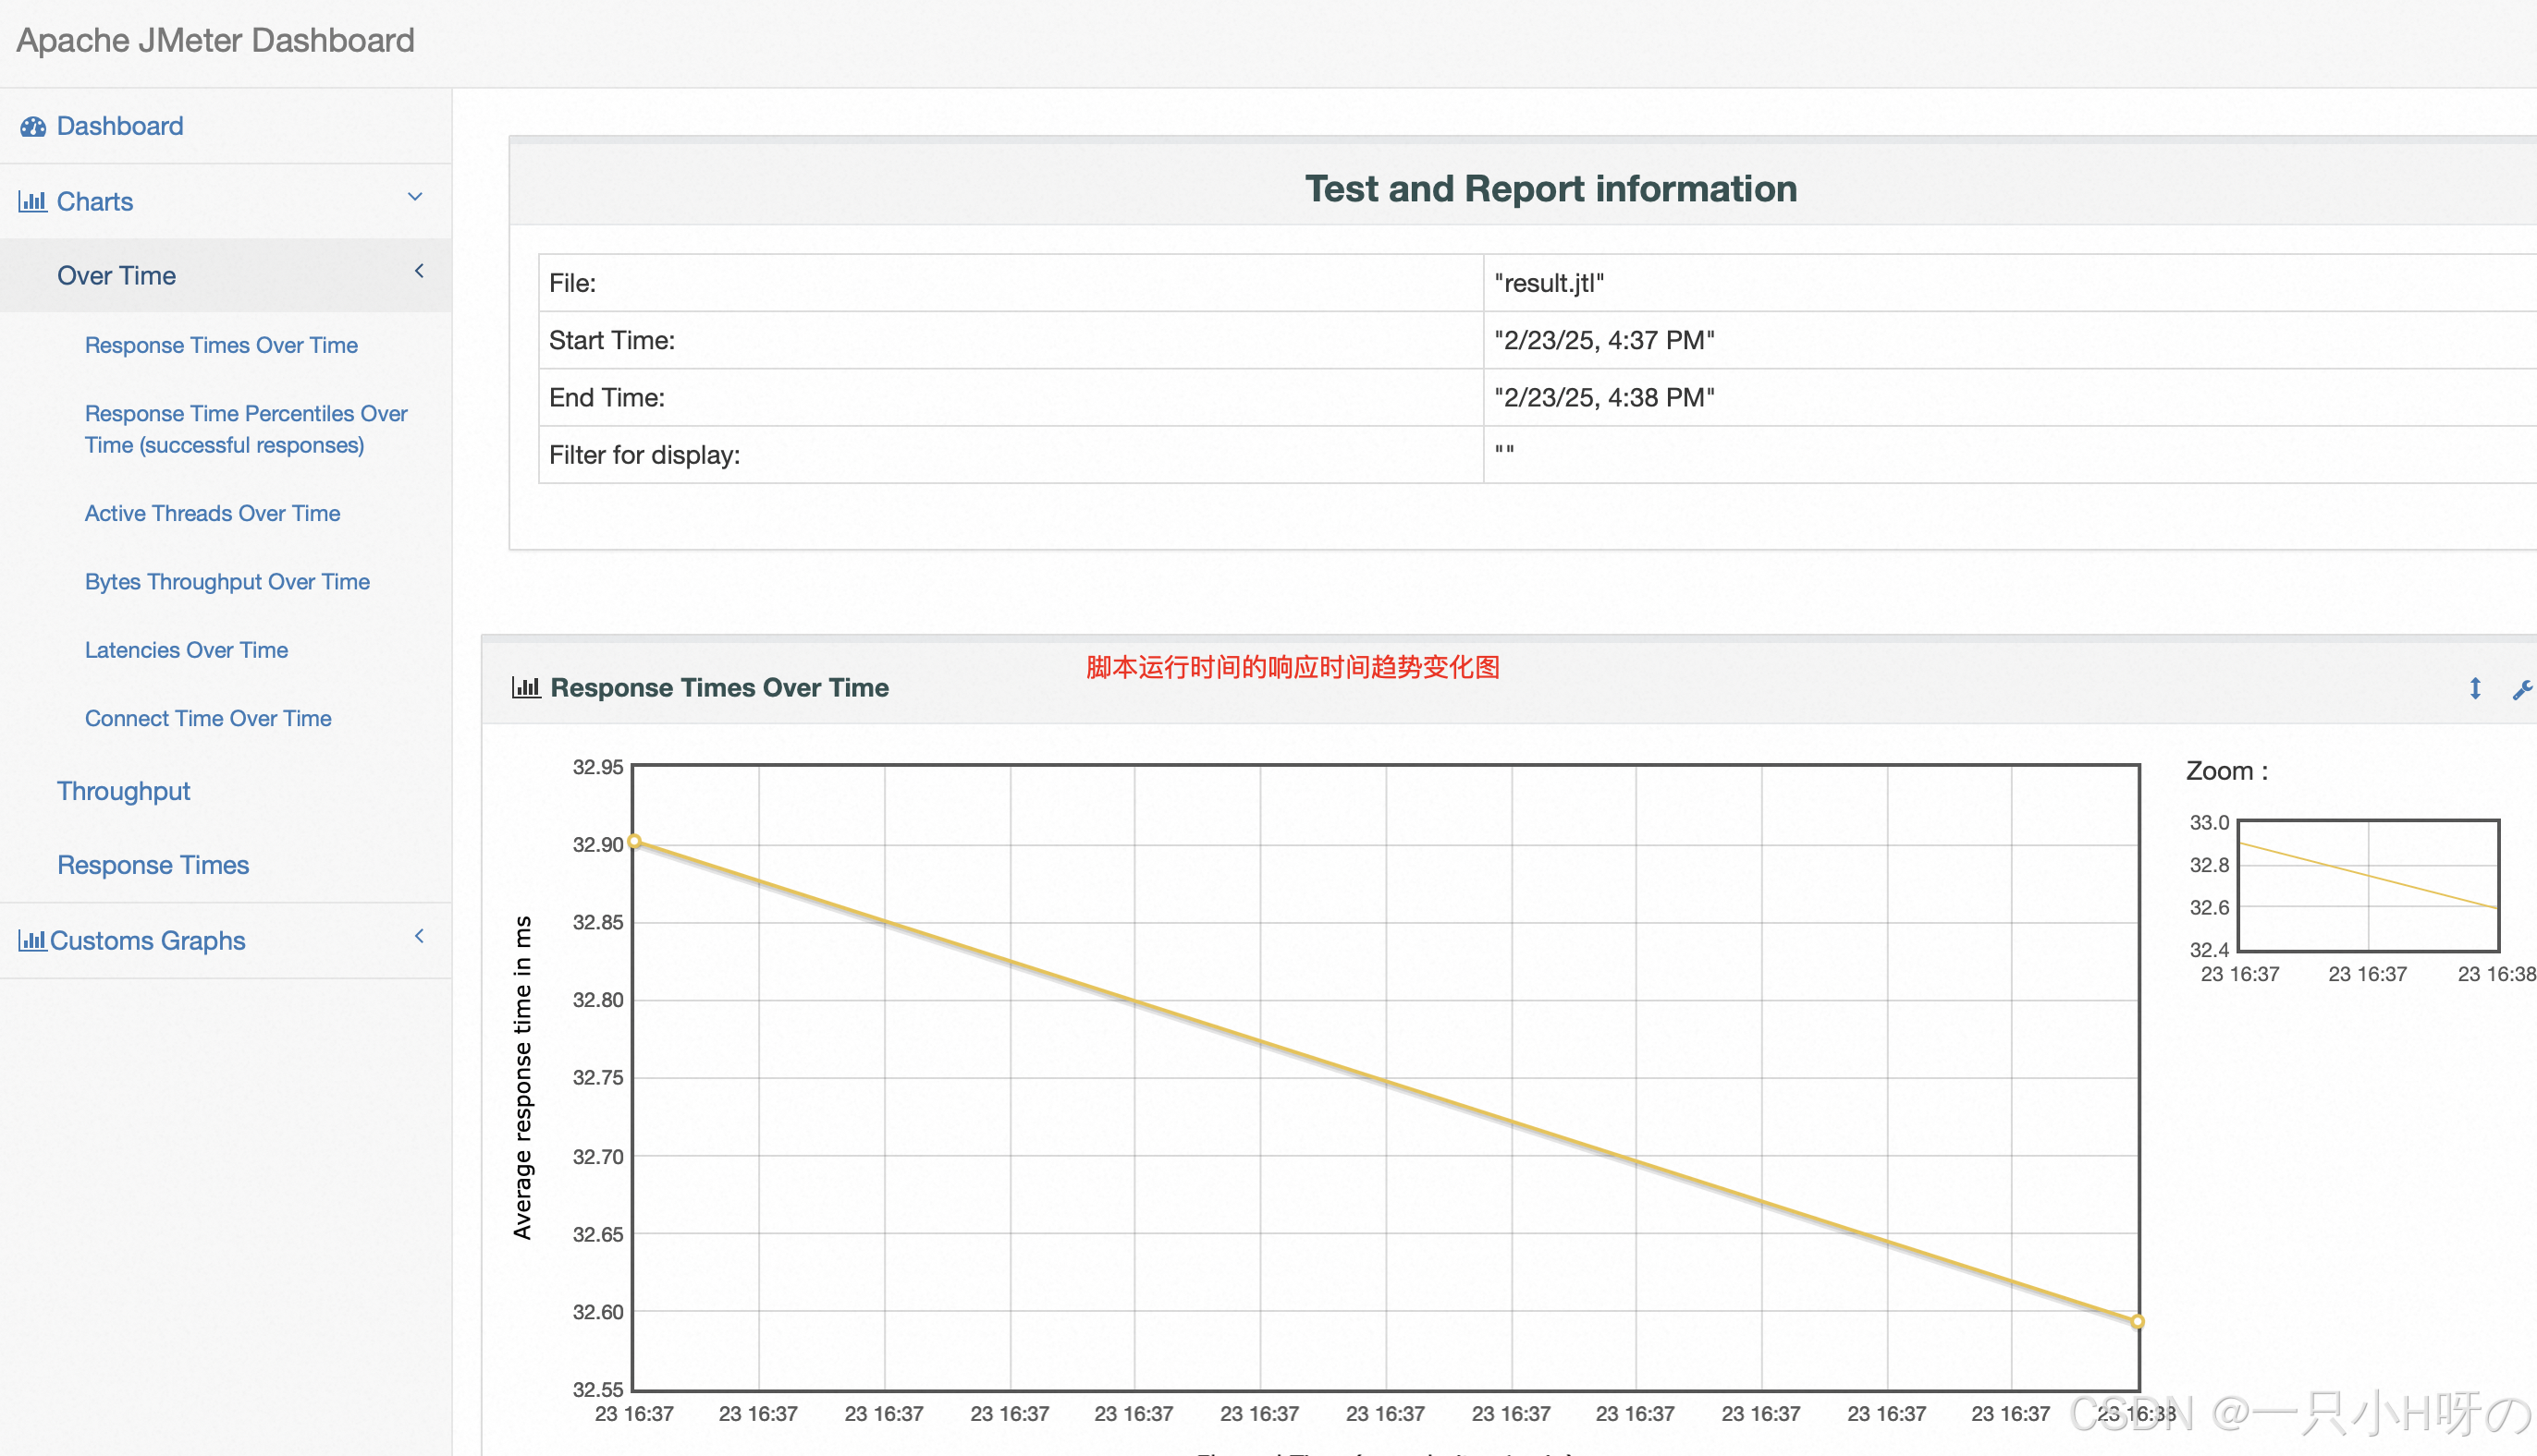Click the 32.95 y-axis tick label
Viewport: 2537px width, 1456px height.
point(597,768)
